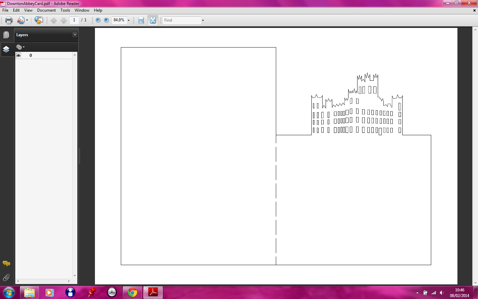Click the navigation pane splitter handle
This screenshot has height=299, width=478.
(79, 156)
